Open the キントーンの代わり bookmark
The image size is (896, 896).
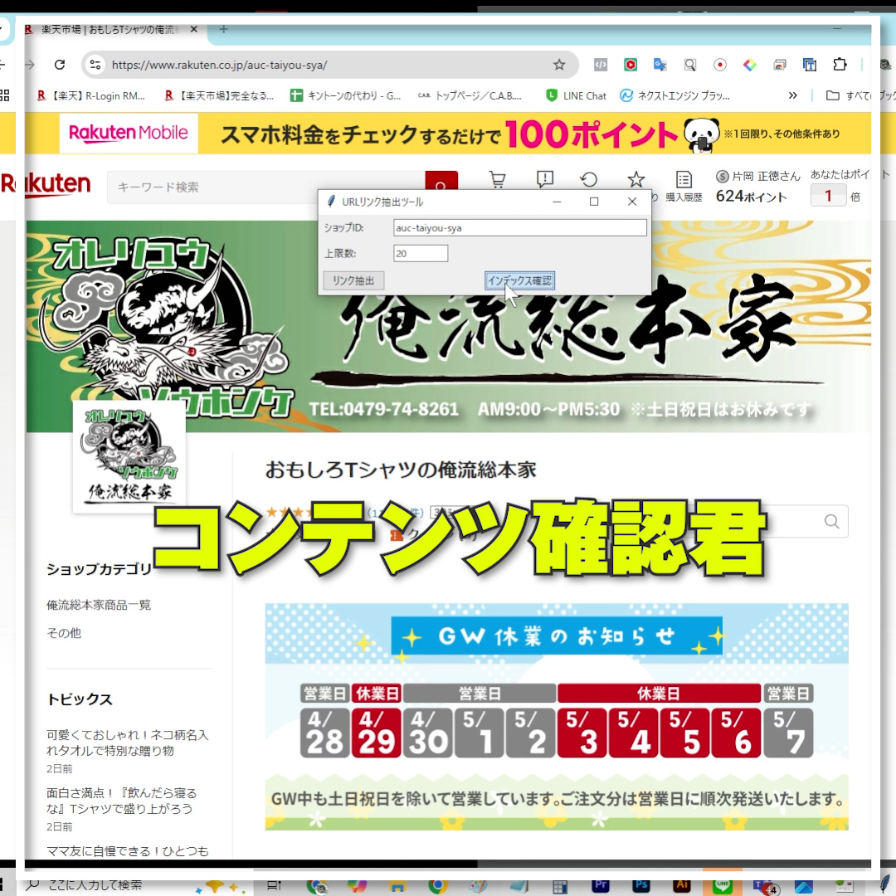point(346,95)
